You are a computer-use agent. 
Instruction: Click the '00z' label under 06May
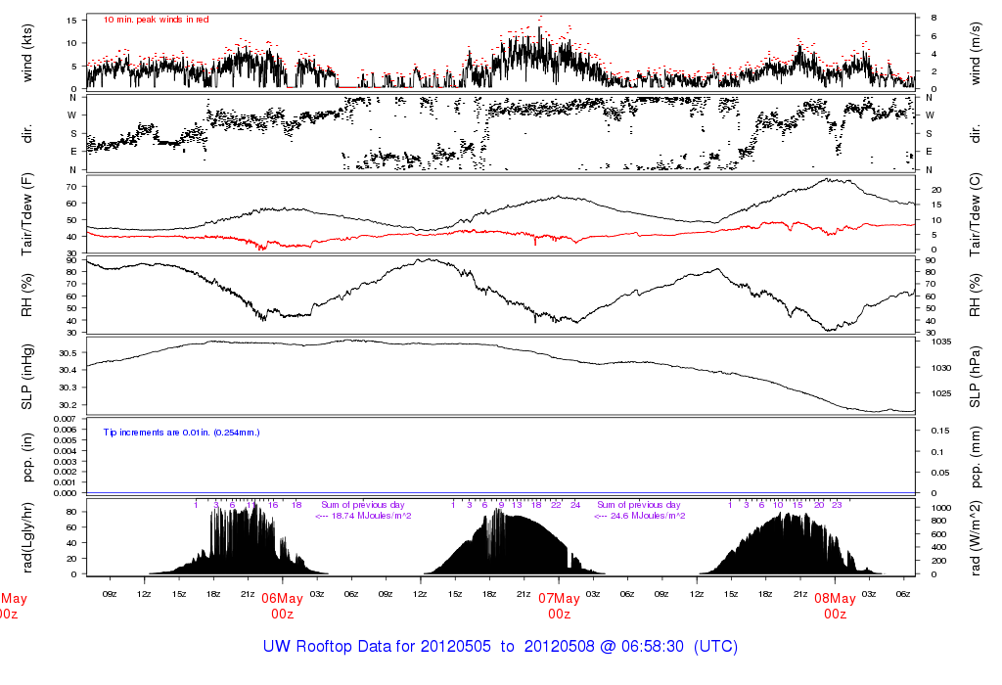point(282,615)
